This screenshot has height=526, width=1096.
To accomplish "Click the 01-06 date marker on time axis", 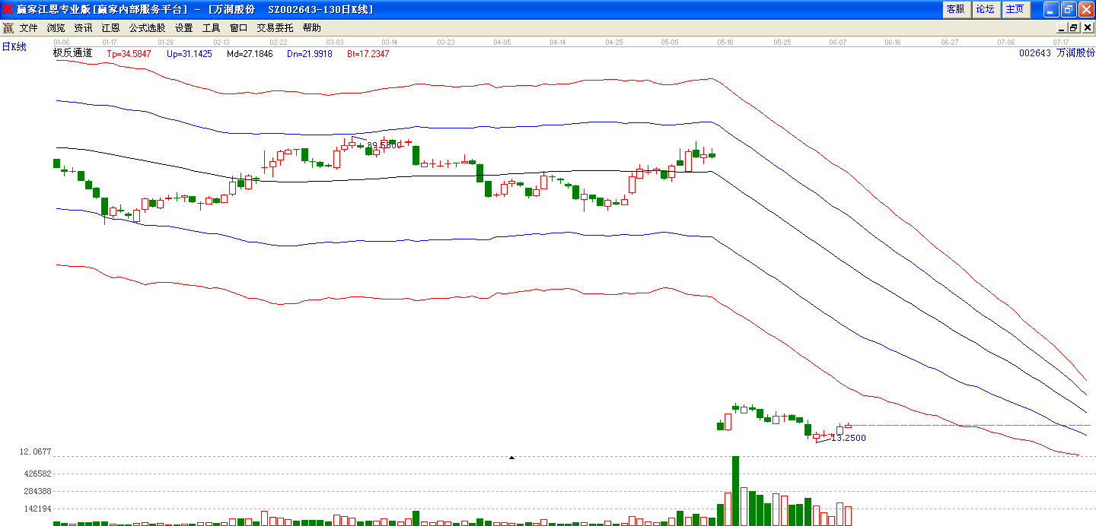I will click(62, 43).
